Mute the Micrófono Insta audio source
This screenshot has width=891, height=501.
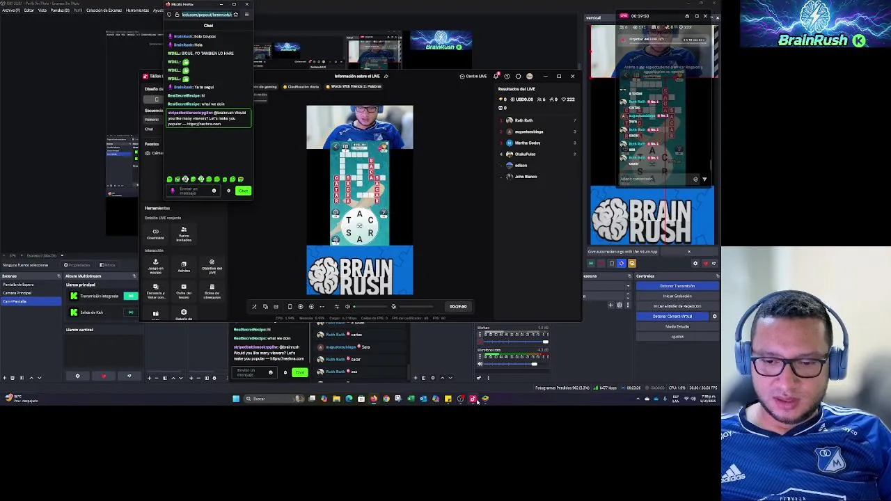point(480,364)
